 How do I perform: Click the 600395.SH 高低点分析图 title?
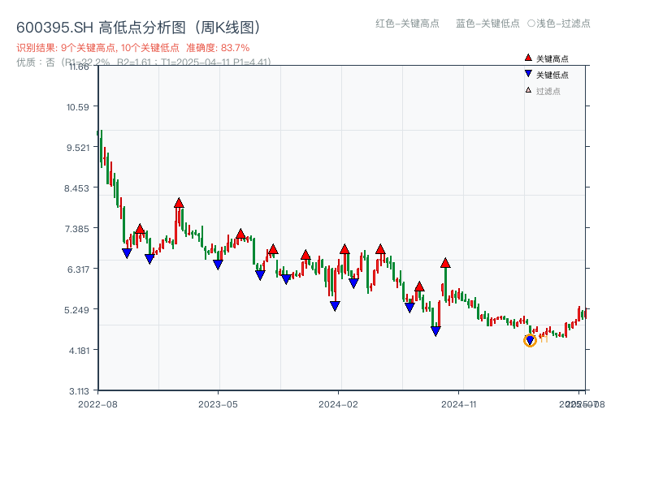pos(138,28)
